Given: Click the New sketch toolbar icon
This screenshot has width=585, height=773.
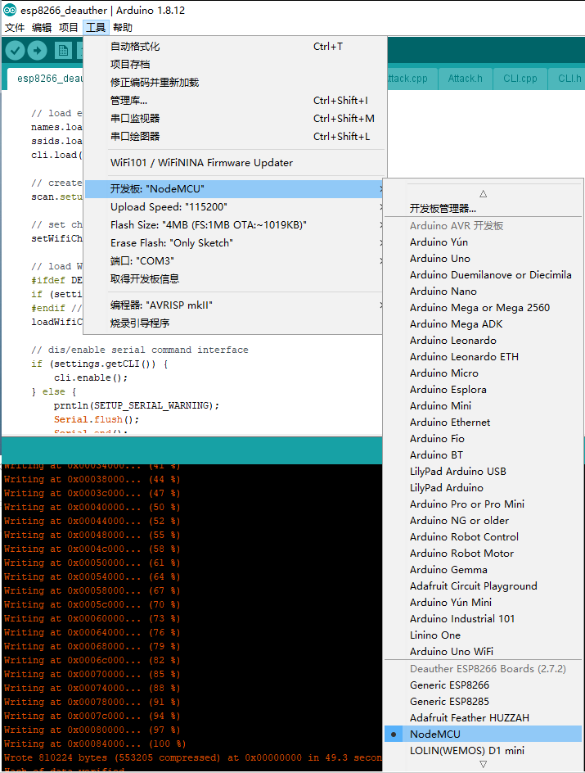Looking at the screenshot, I should pyautogui.click(x=63, y=51).
